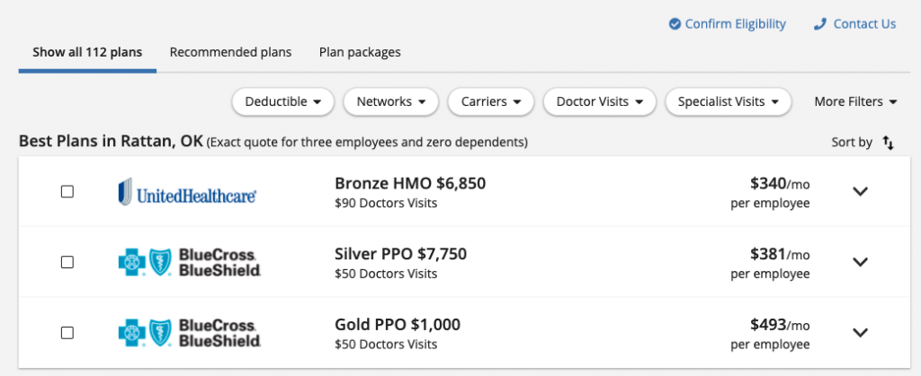
Task: Click the Contact Us phone icon
Action: click(819, 24)
